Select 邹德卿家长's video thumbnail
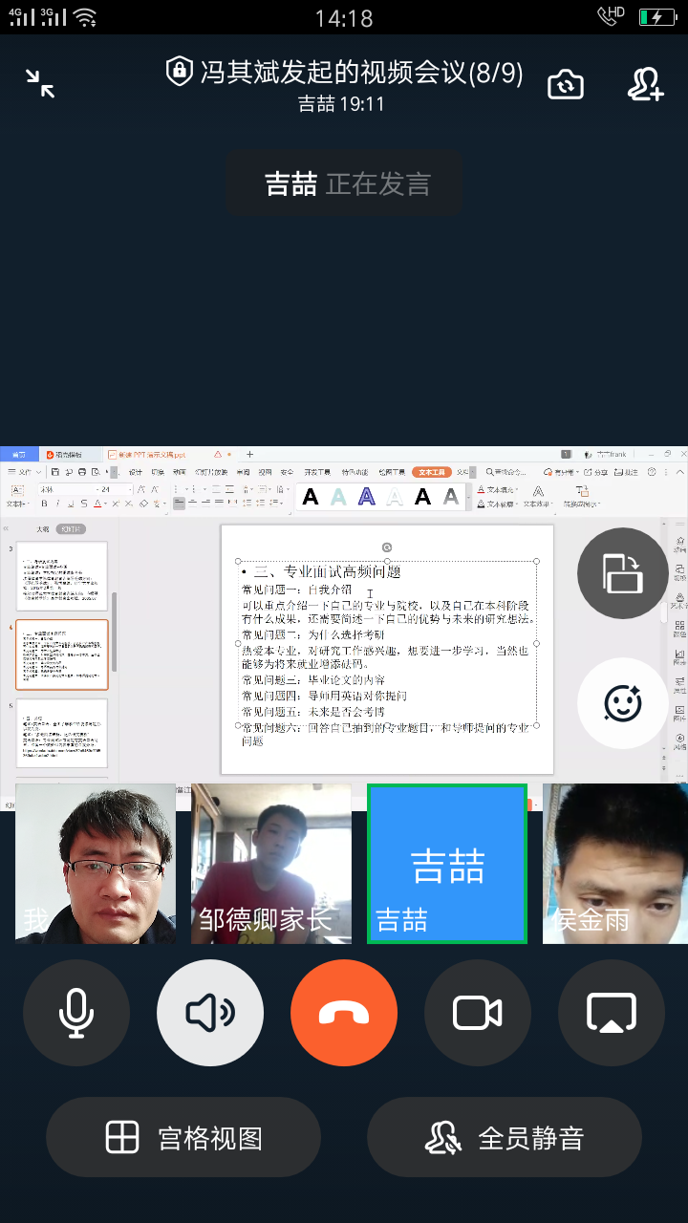The height and width of the screenshot is (1223, 688). (271, 864)
